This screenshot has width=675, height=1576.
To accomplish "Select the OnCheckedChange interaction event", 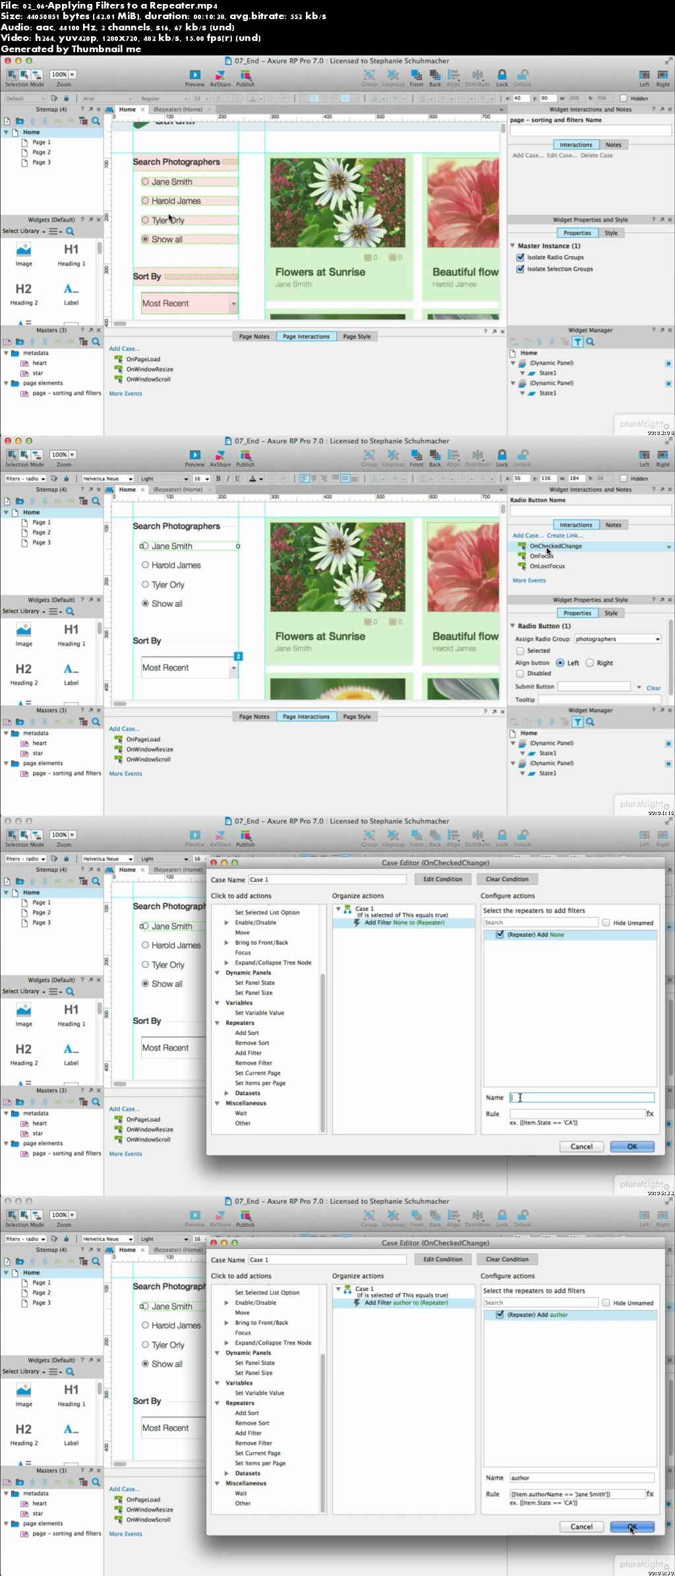I will point(555,546).
